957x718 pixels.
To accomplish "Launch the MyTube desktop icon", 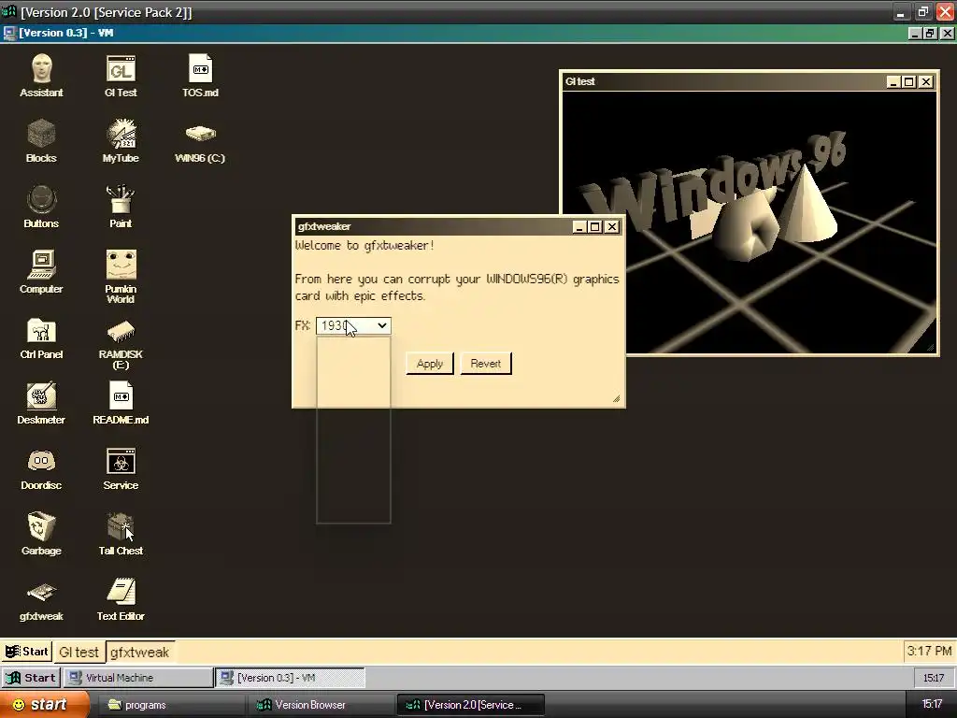I will pos(121,141).
